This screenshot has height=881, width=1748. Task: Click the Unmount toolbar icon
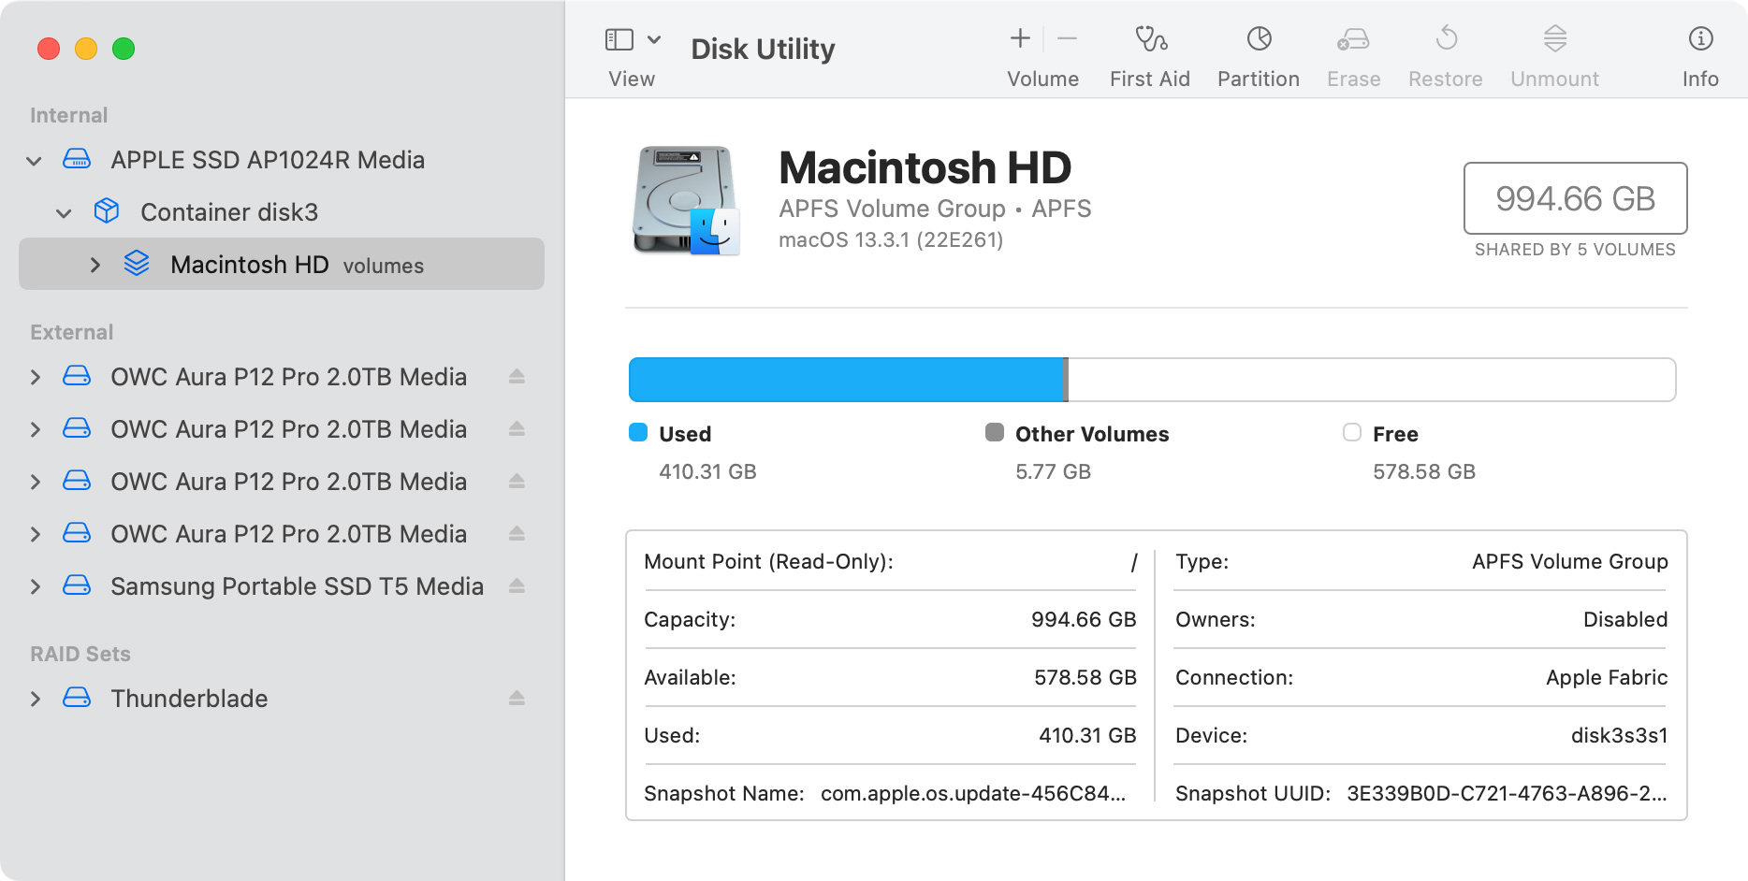(1554, 39)
